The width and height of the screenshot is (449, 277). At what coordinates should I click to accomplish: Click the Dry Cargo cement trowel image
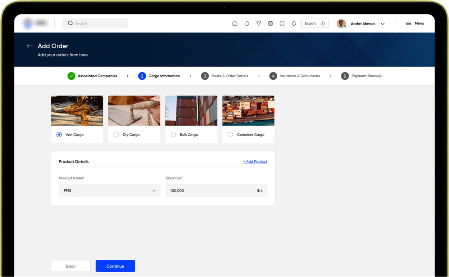tap(134, 111)
